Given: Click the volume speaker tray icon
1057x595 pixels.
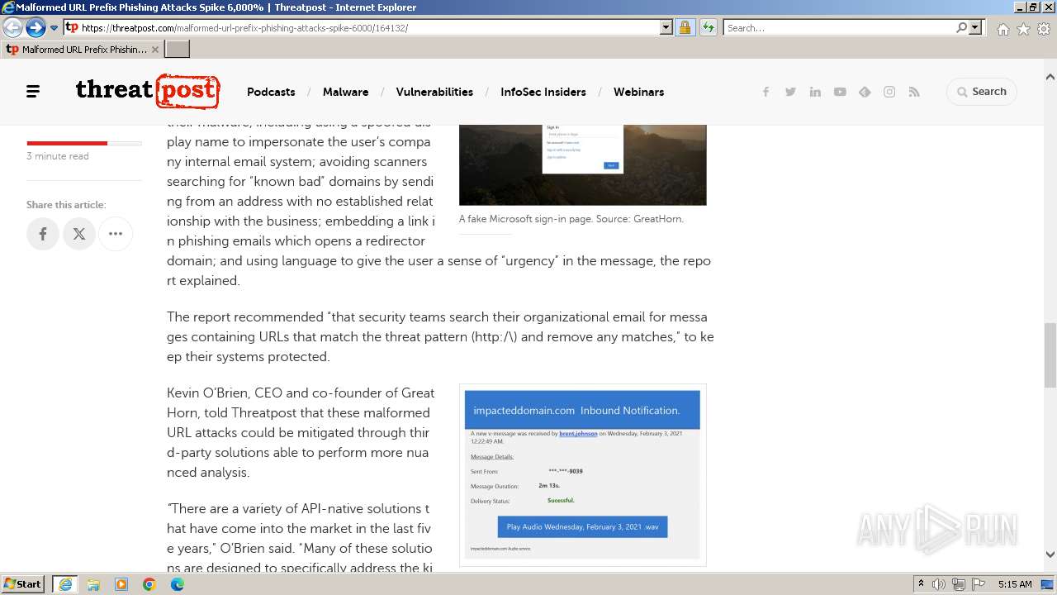Looking at the screenshot, I should [939, 584].
